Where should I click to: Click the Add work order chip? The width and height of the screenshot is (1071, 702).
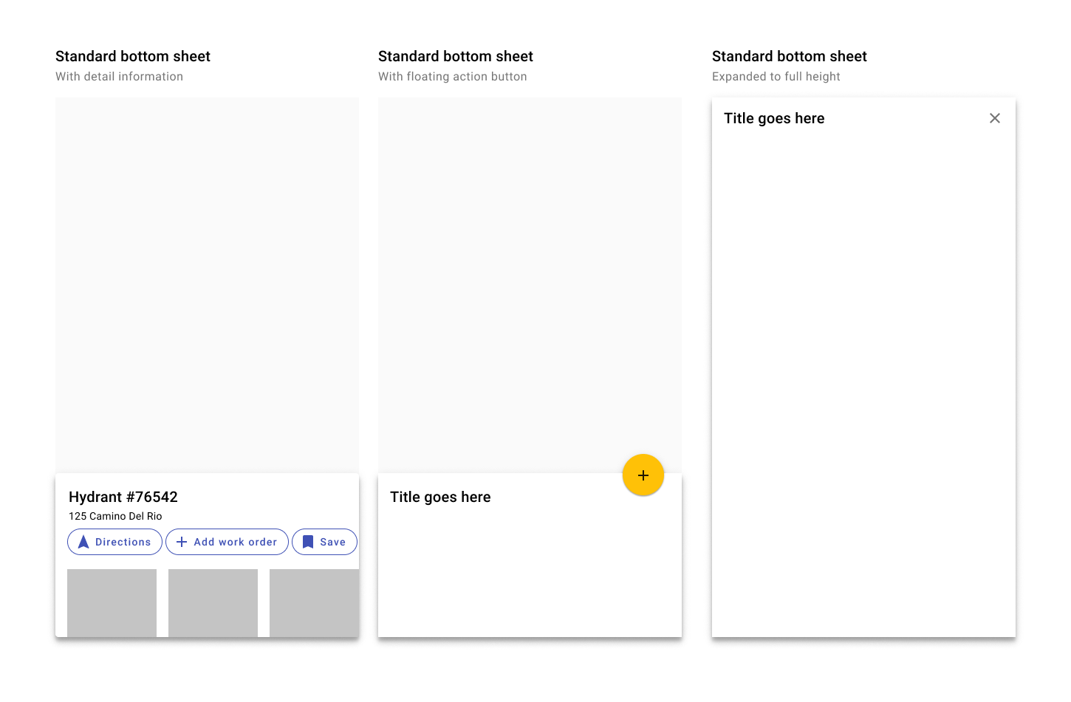point(227,542)
